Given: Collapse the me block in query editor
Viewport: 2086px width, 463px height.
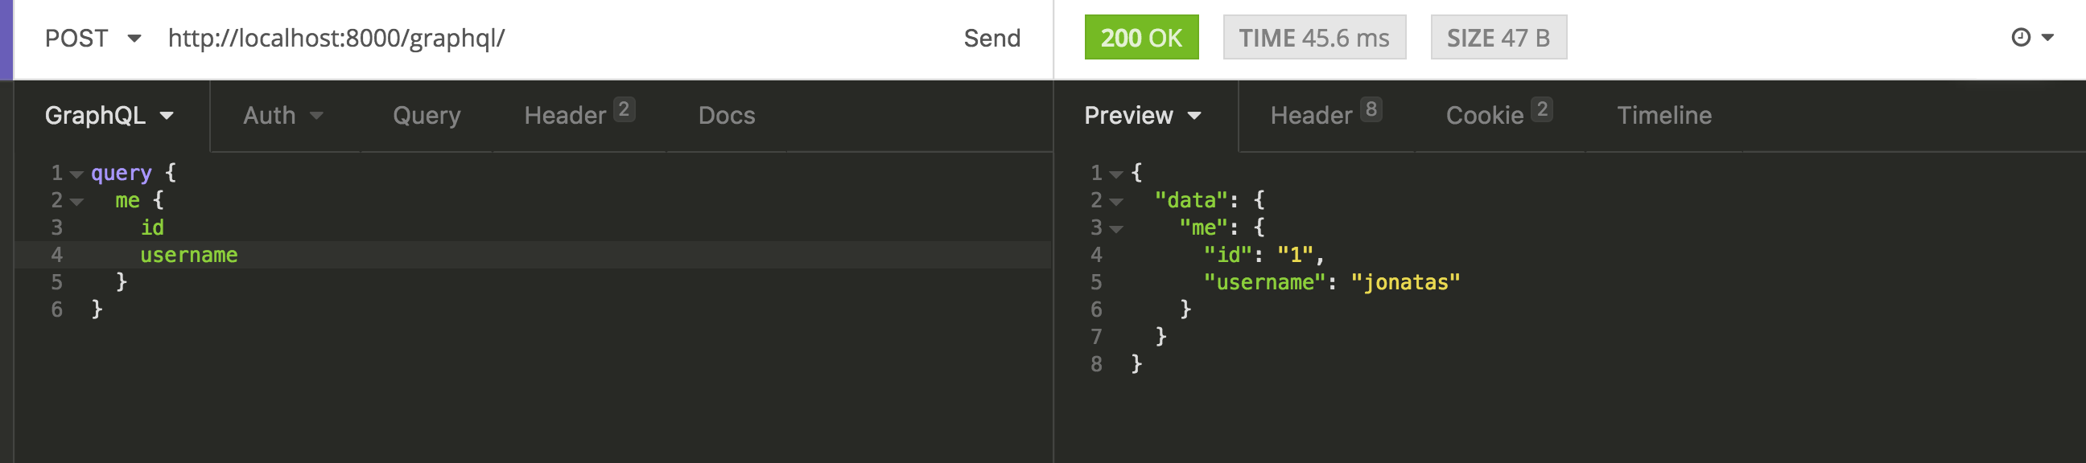Looking at the screenshot, I should (77, 202).
